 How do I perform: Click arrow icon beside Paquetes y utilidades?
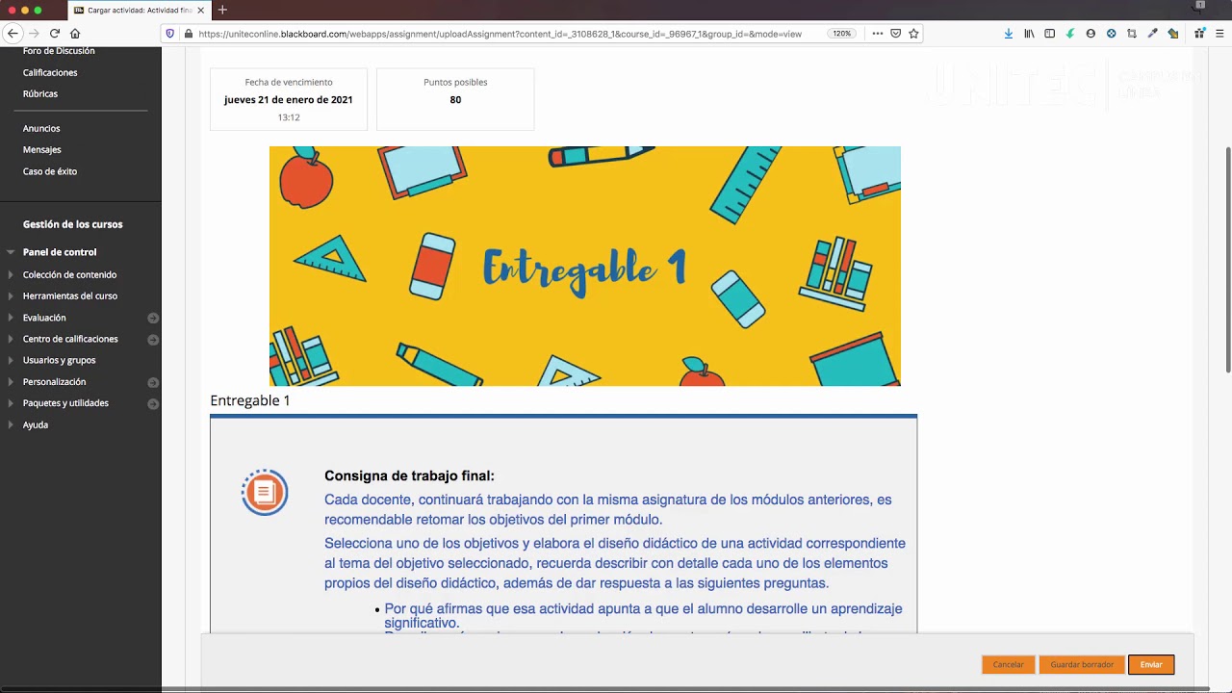[x=153, y=403]
